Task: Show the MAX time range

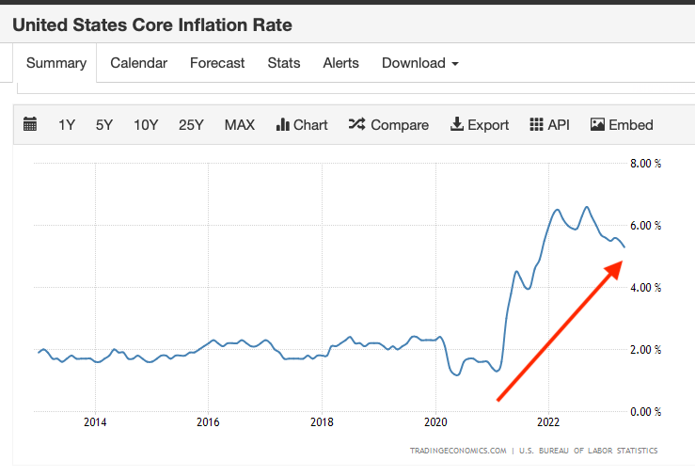Action: 239,124
